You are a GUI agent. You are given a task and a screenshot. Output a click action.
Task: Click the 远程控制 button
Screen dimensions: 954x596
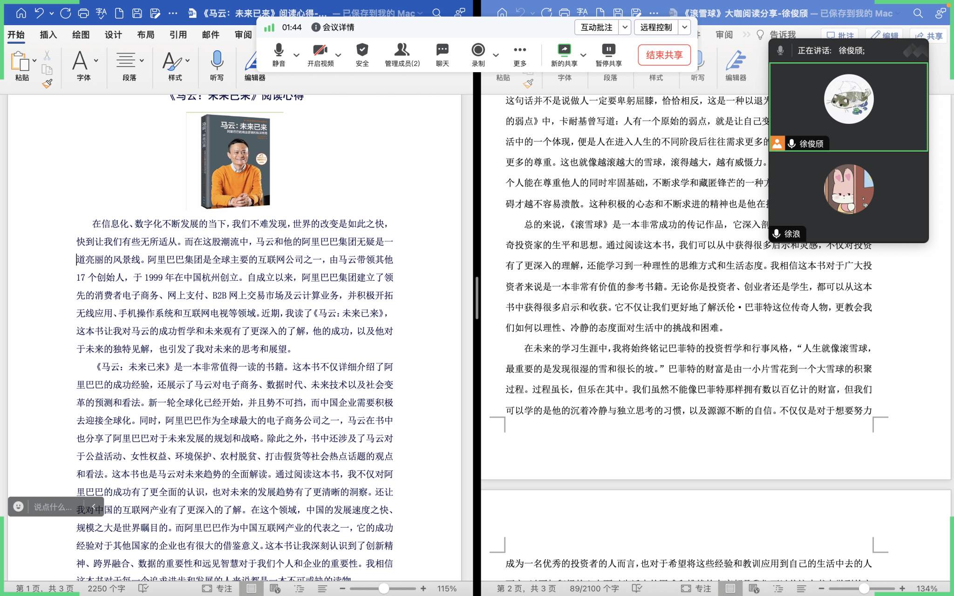[656, 27]
